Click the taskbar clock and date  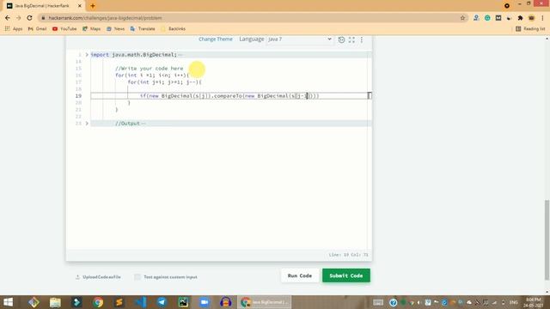click(x=534, y=302)
